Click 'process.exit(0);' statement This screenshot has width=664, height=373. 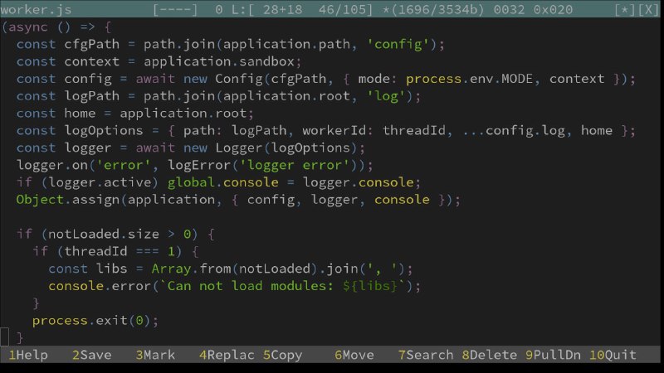point(95,320)
